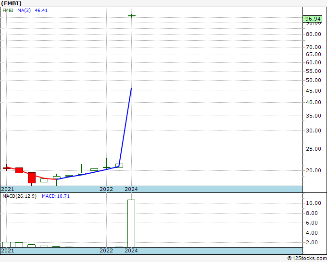This screenshot has height=262, width=327.
Task: Click the 6.00 MACD axis label
Action: point(312,223)
